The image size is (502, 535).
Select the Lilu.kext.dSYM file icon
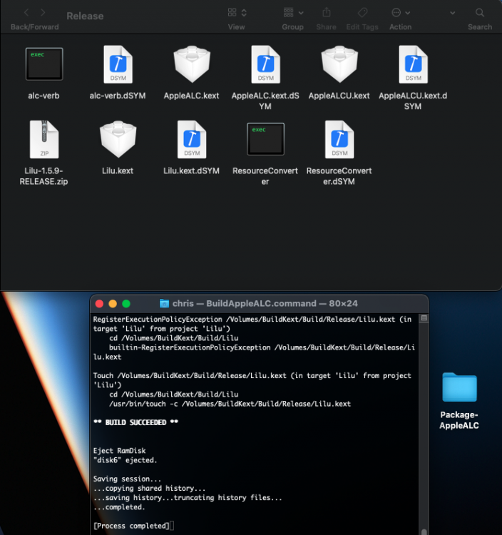pyautogui.click(x=192, y=139)
